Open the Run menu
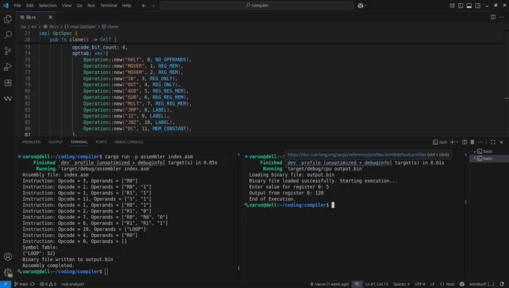Image resolution: width=509 pixels, height=288 pixels. point(91,5)
